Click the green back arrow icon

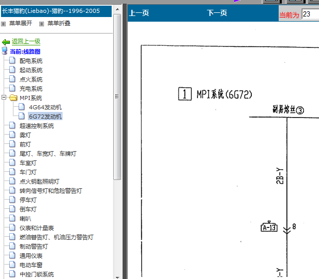6,42
